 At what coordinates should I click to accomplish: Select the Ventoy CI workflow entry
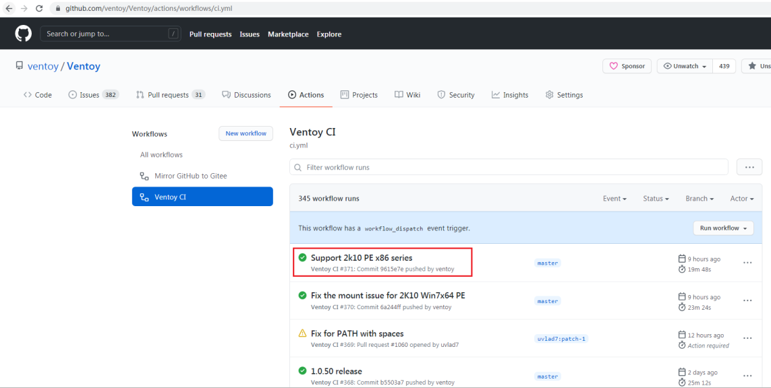202,197
